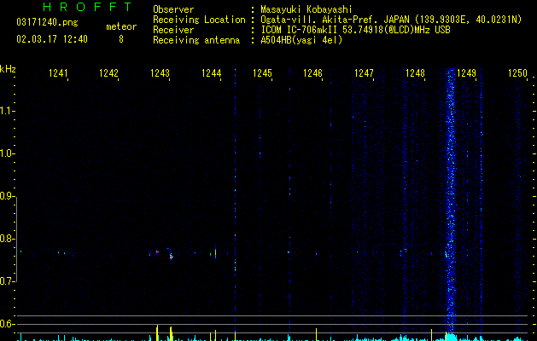This screenshot has height=341, width=537.
Task: Click the bright noise burst before 1249
Action: (x=451, y=200)
